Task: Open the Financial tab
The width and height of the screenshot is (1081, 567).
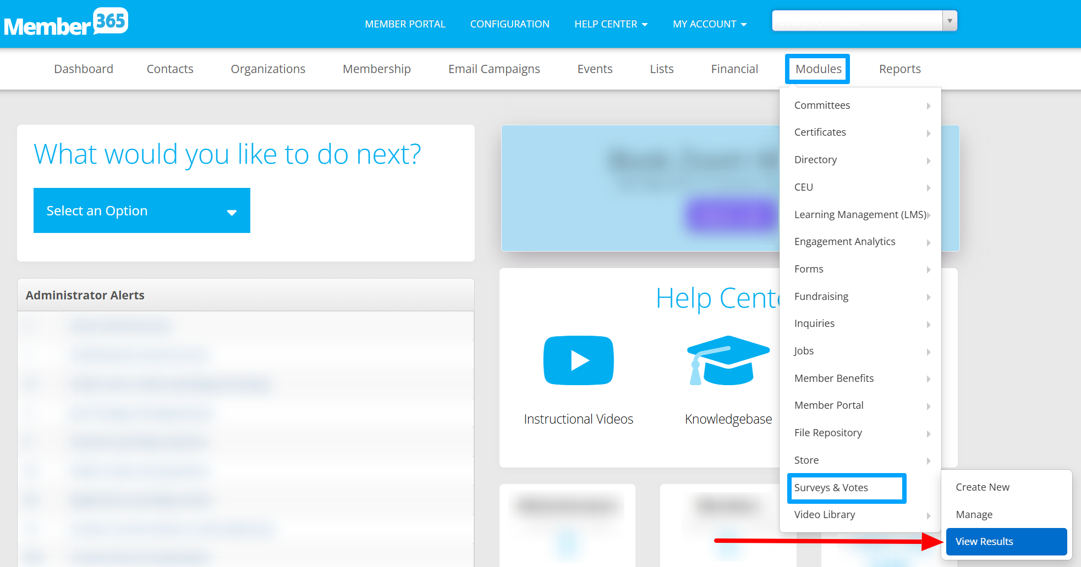Action: [734, 69]
